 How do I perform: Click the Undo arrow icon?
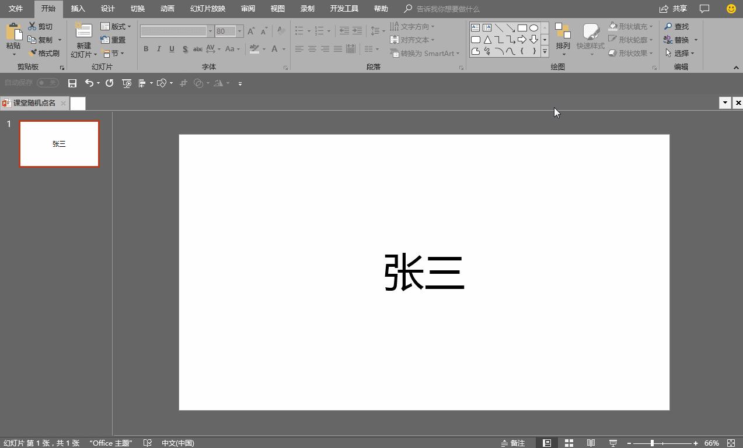89,83
